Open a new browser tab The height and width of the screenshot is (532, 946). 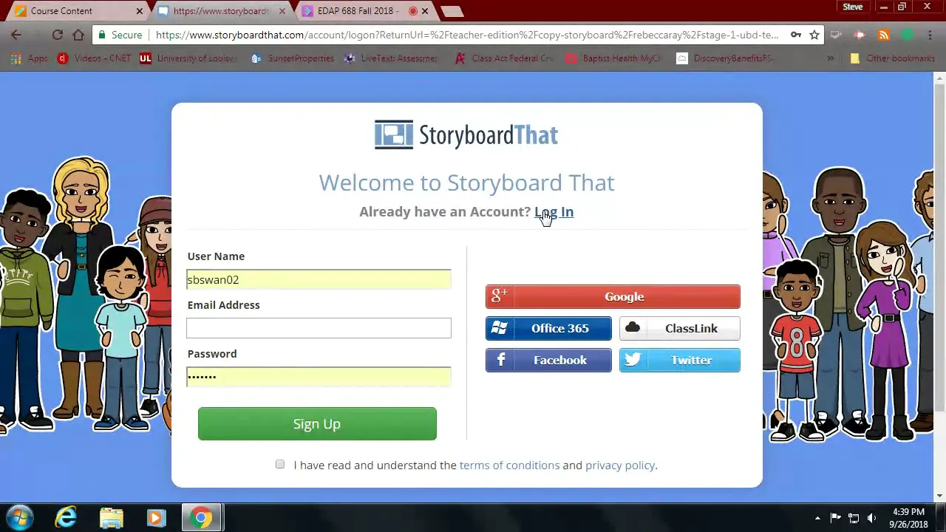point(452,11)
